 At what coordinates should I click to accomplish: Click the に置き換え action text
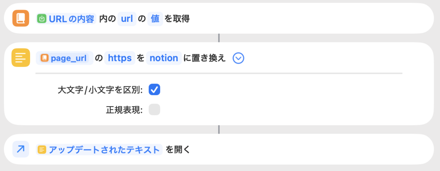pos(204,58)
